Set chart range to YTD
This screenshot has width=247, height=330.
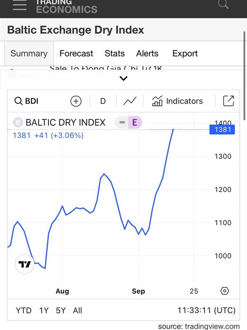click(x=23, y=311)
